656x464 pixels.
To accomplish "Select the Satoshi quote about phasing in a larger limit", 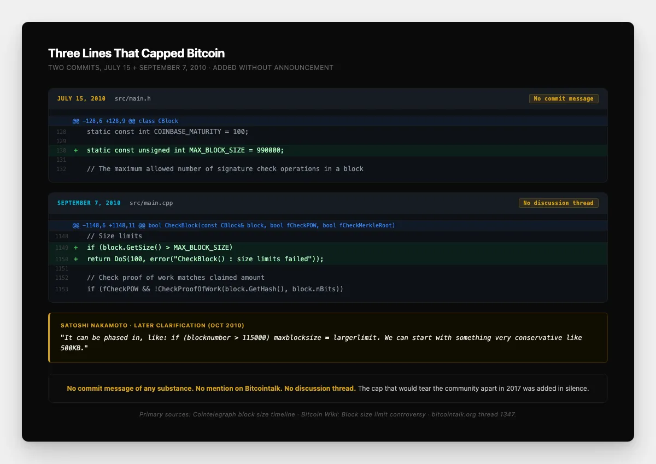I will [x=321, y=343].
